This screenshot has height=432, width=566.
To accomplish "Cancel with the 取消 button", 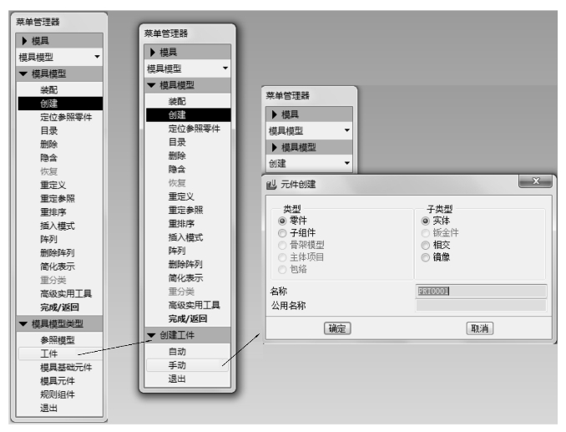I will click(479, 328).
